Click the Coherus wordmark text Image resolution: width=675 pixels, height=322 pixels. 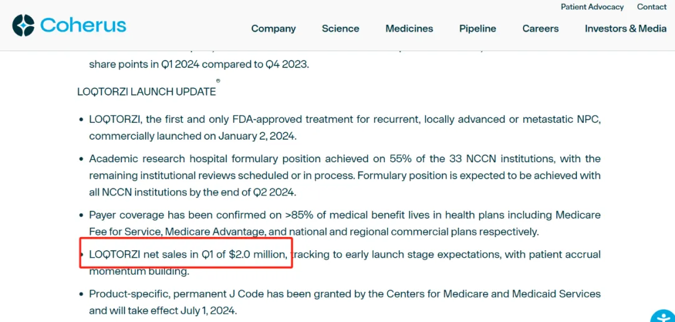click(x=83, y=26)
